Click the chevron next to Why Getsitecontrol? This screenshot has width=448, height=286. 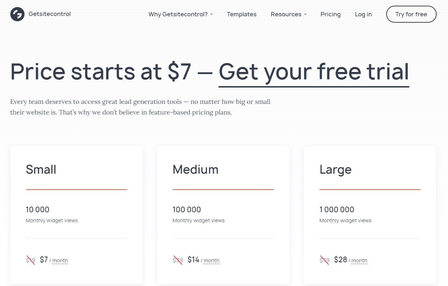(212, 14)
